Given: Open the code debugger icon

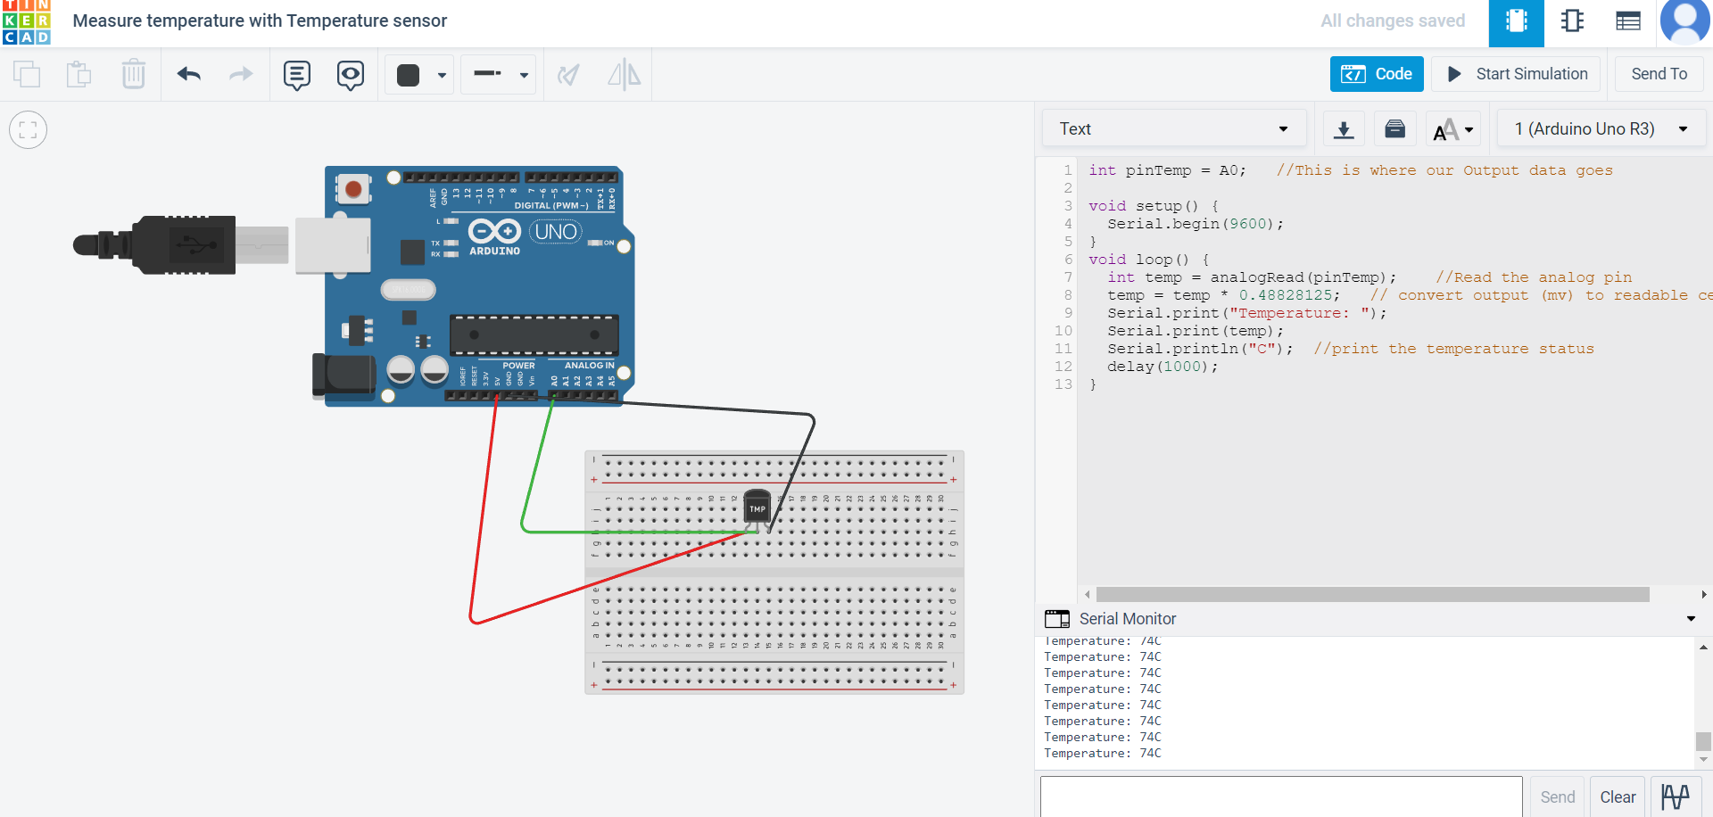Looking at the screenshot, I should click(x=1394, y=128).
